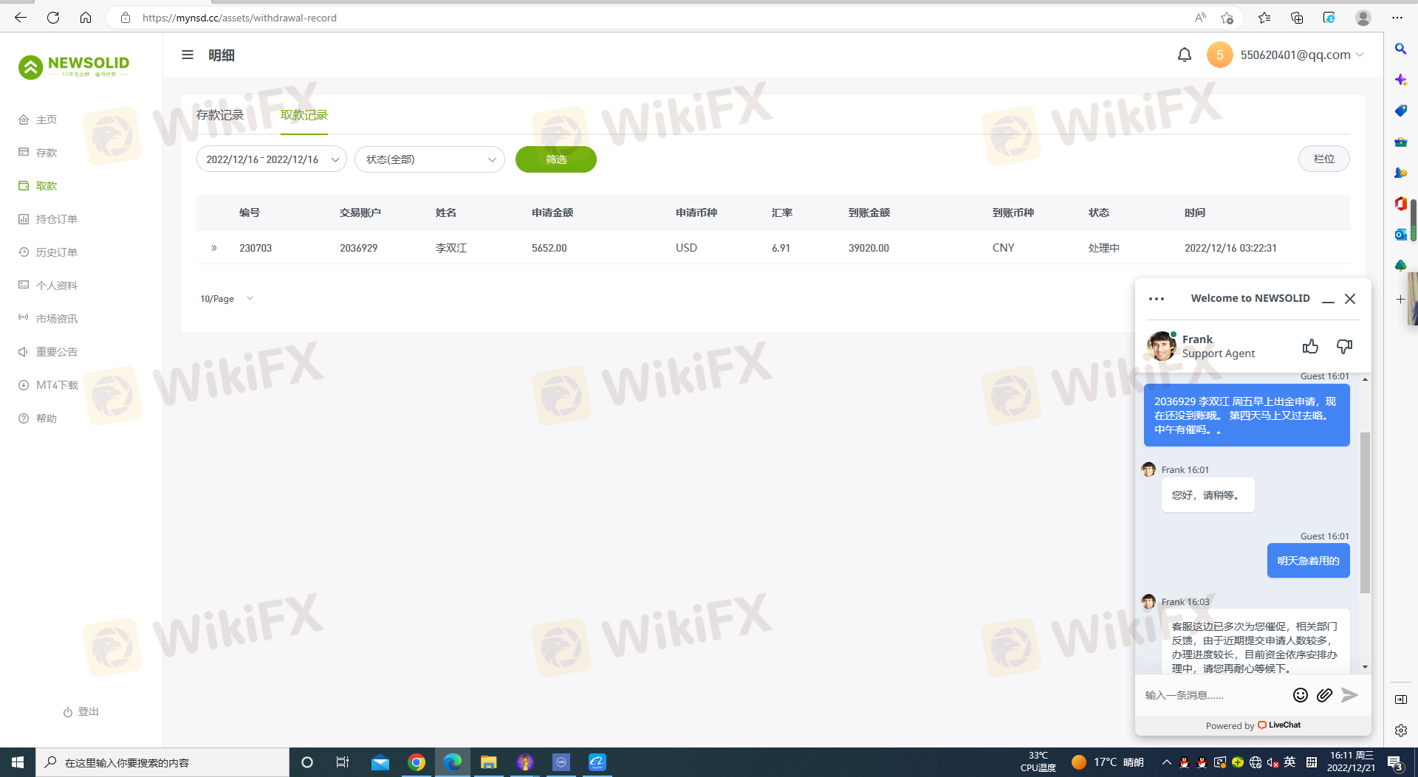Open File Explorer from taskbar
The width and height of the screenshot is (1418, 777).
488,762
